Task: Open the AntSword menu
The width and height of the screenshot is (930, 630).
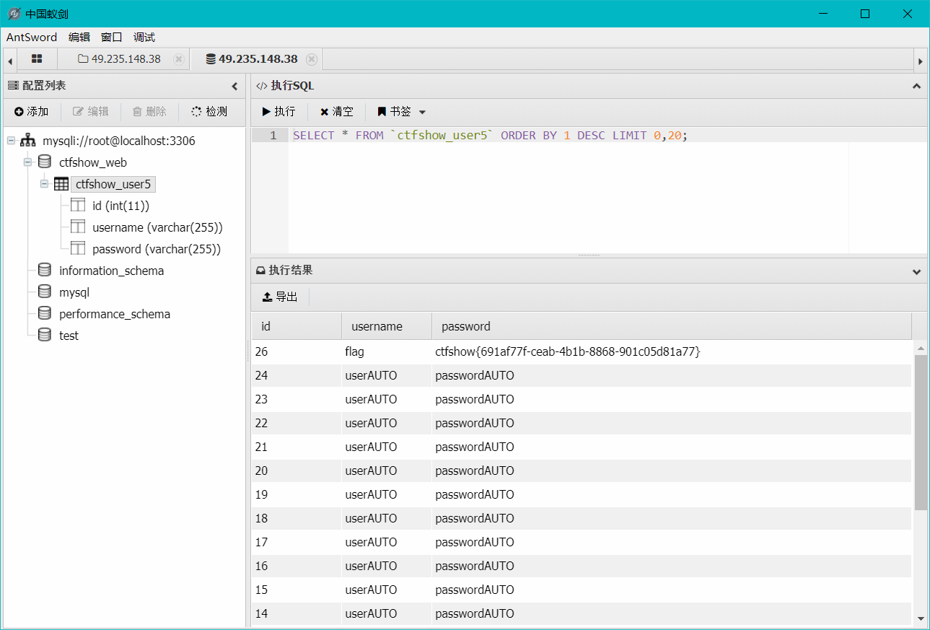Action: 31,37
